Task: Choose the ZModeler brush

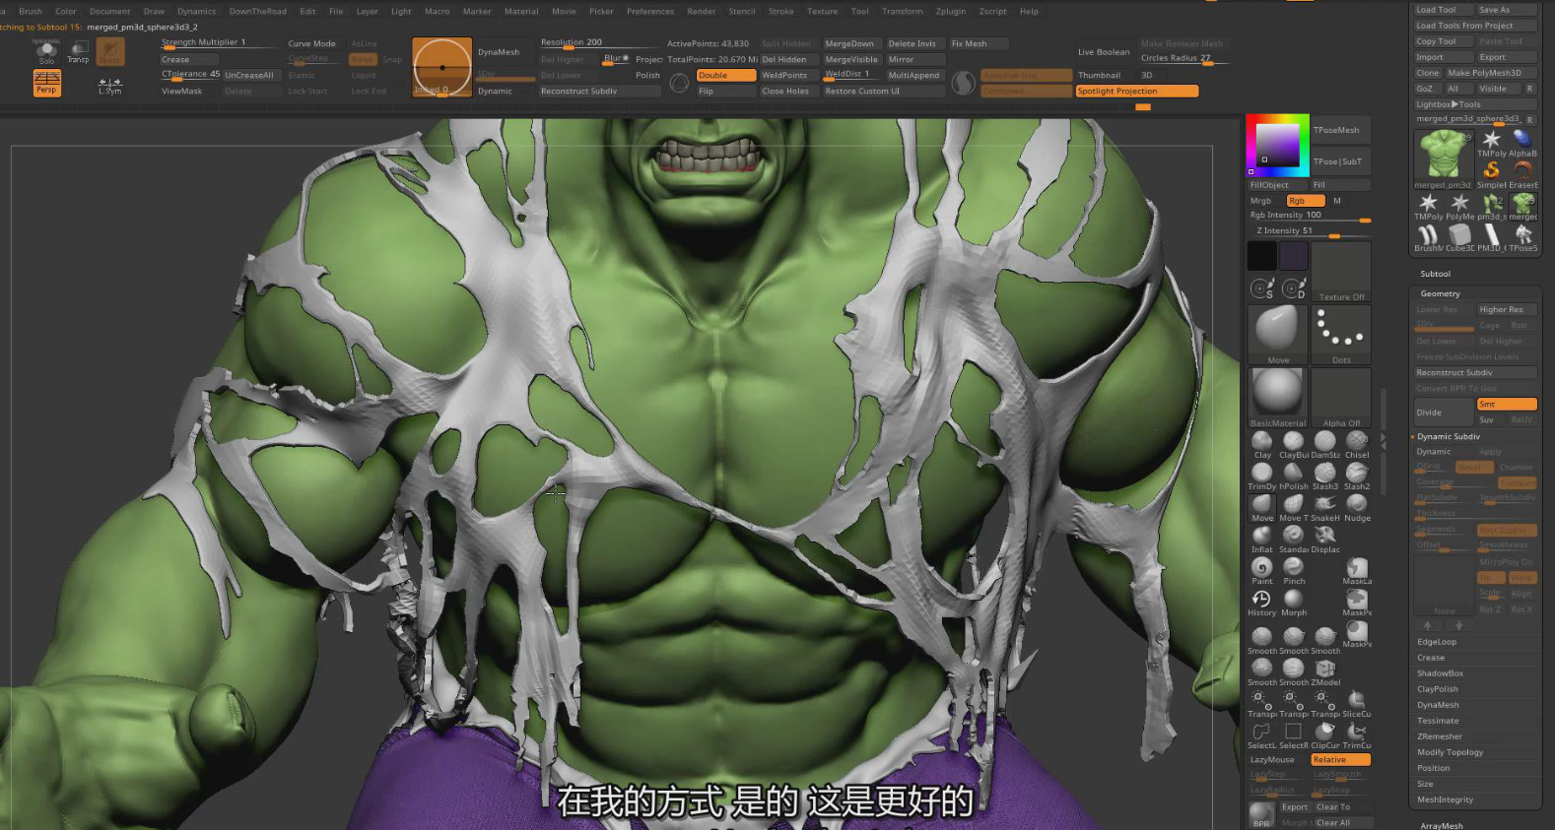Action: [x=1325, y=670]
